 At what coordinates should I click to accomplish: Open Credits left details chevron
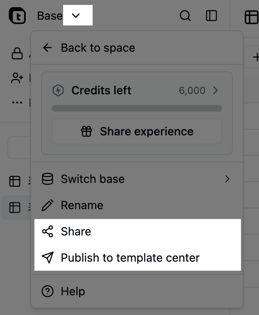pos(216,90)
